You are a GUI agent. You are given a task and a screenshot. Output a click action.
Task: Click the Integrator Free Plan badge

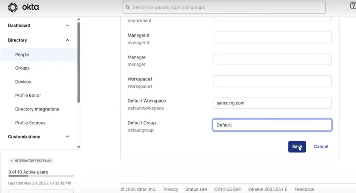[x=31, y=161]
